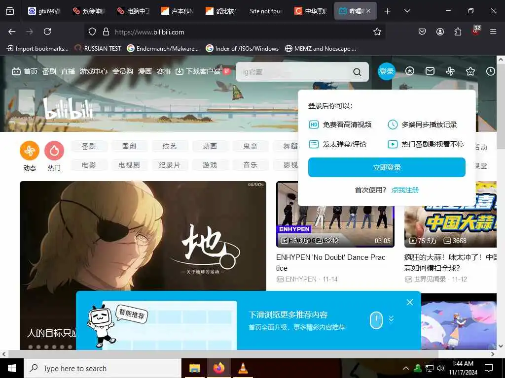Viewport: 505px width, 378px height.
Task: Open the Endermanch/Malware bookmark
Action: (x=163, y=49)
